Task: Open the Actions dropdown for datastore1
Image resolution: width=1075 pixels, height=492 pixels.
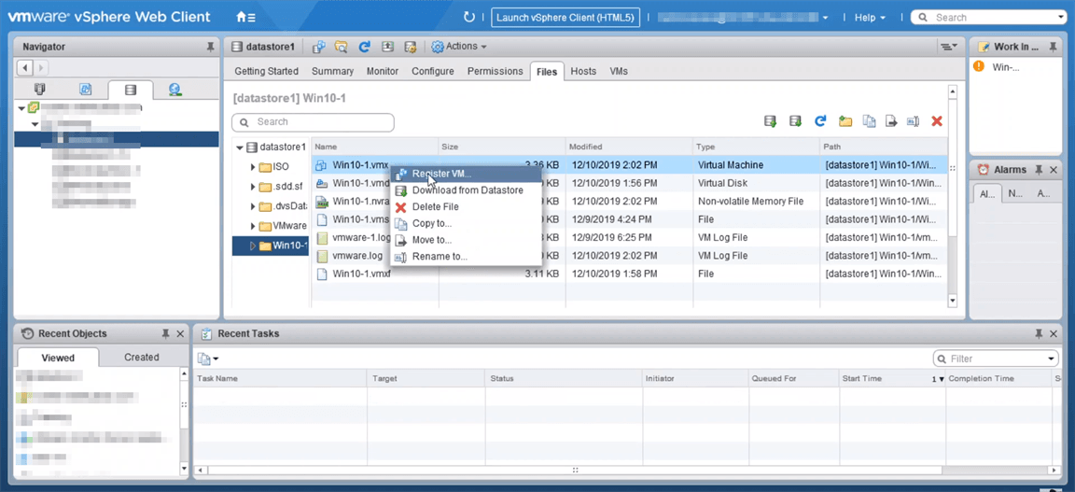Action: [x=459, y=47]
